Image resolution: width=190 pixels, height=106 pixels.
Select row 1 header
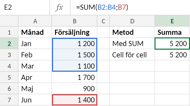(x=9, y=32)
